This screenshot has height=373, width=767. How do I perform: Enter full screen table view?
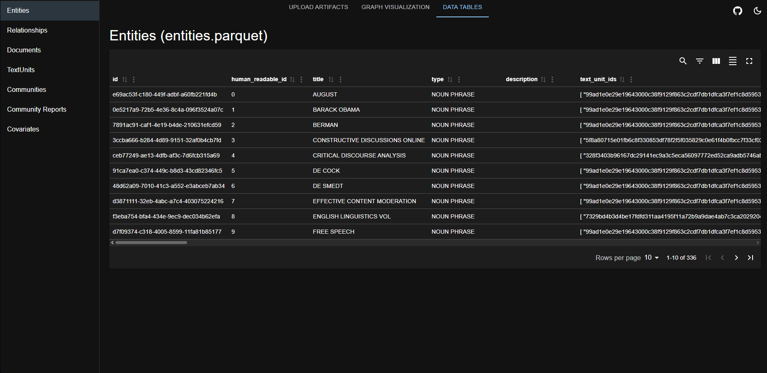[749, 61]
